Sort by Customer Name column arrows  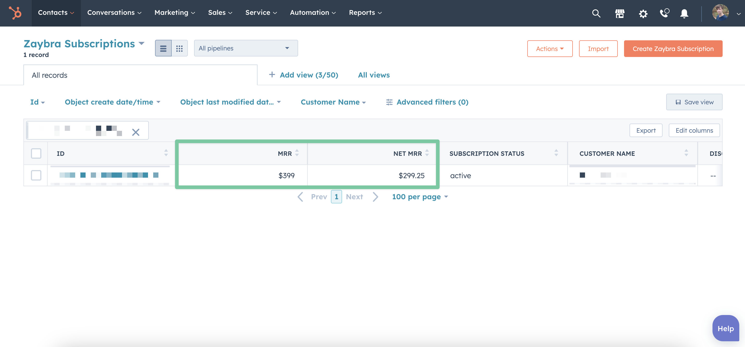click(686, 153)
